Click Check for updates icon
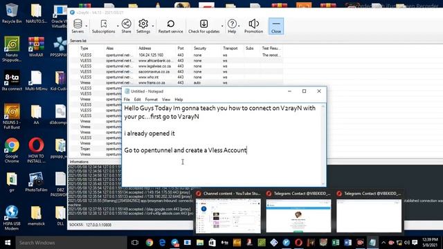443x249 pixels. pyautogui.click(x=204, y=26)
